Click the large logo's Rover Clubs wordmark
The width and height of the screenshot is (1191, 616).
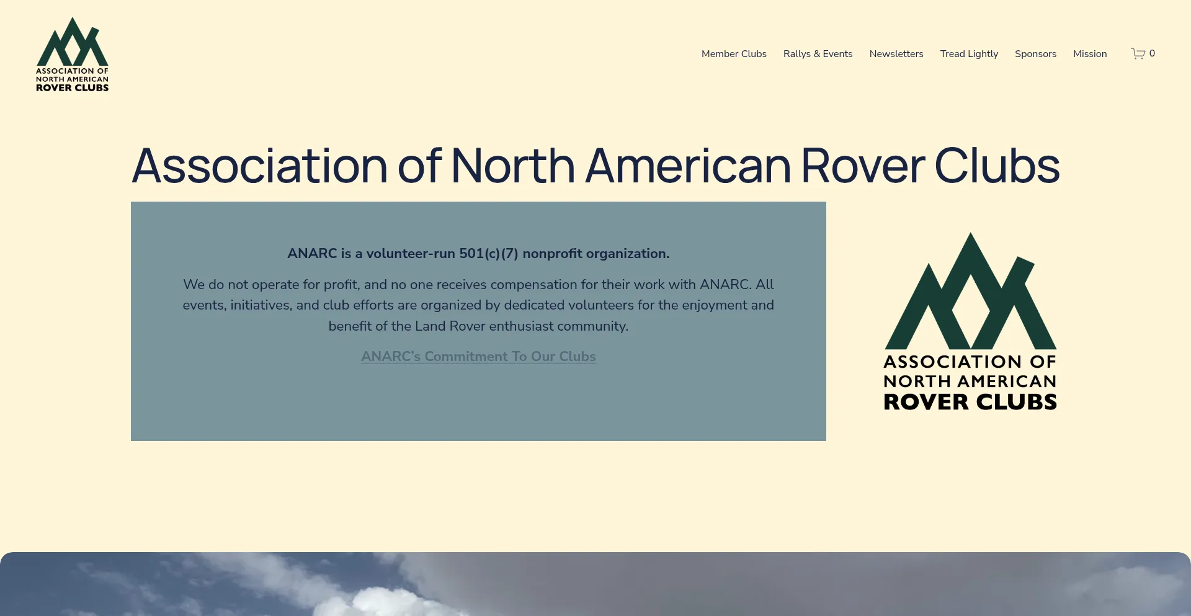coord(970,402)
